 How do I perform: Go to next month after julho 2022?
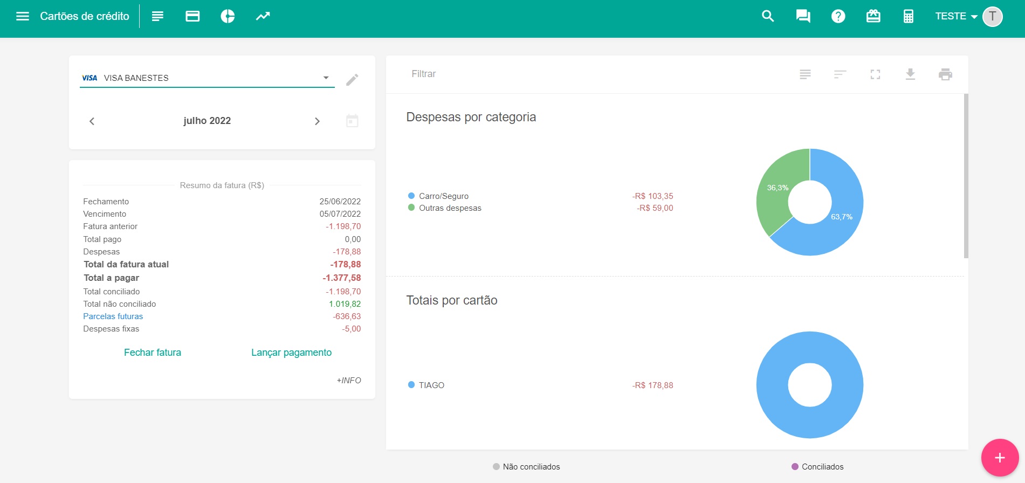point(317,121)
